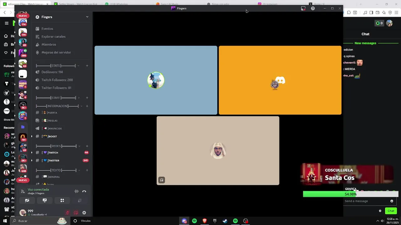Turn on camera in voice panel
This screenshot has width=401, height=225.
tap(27, 200)
